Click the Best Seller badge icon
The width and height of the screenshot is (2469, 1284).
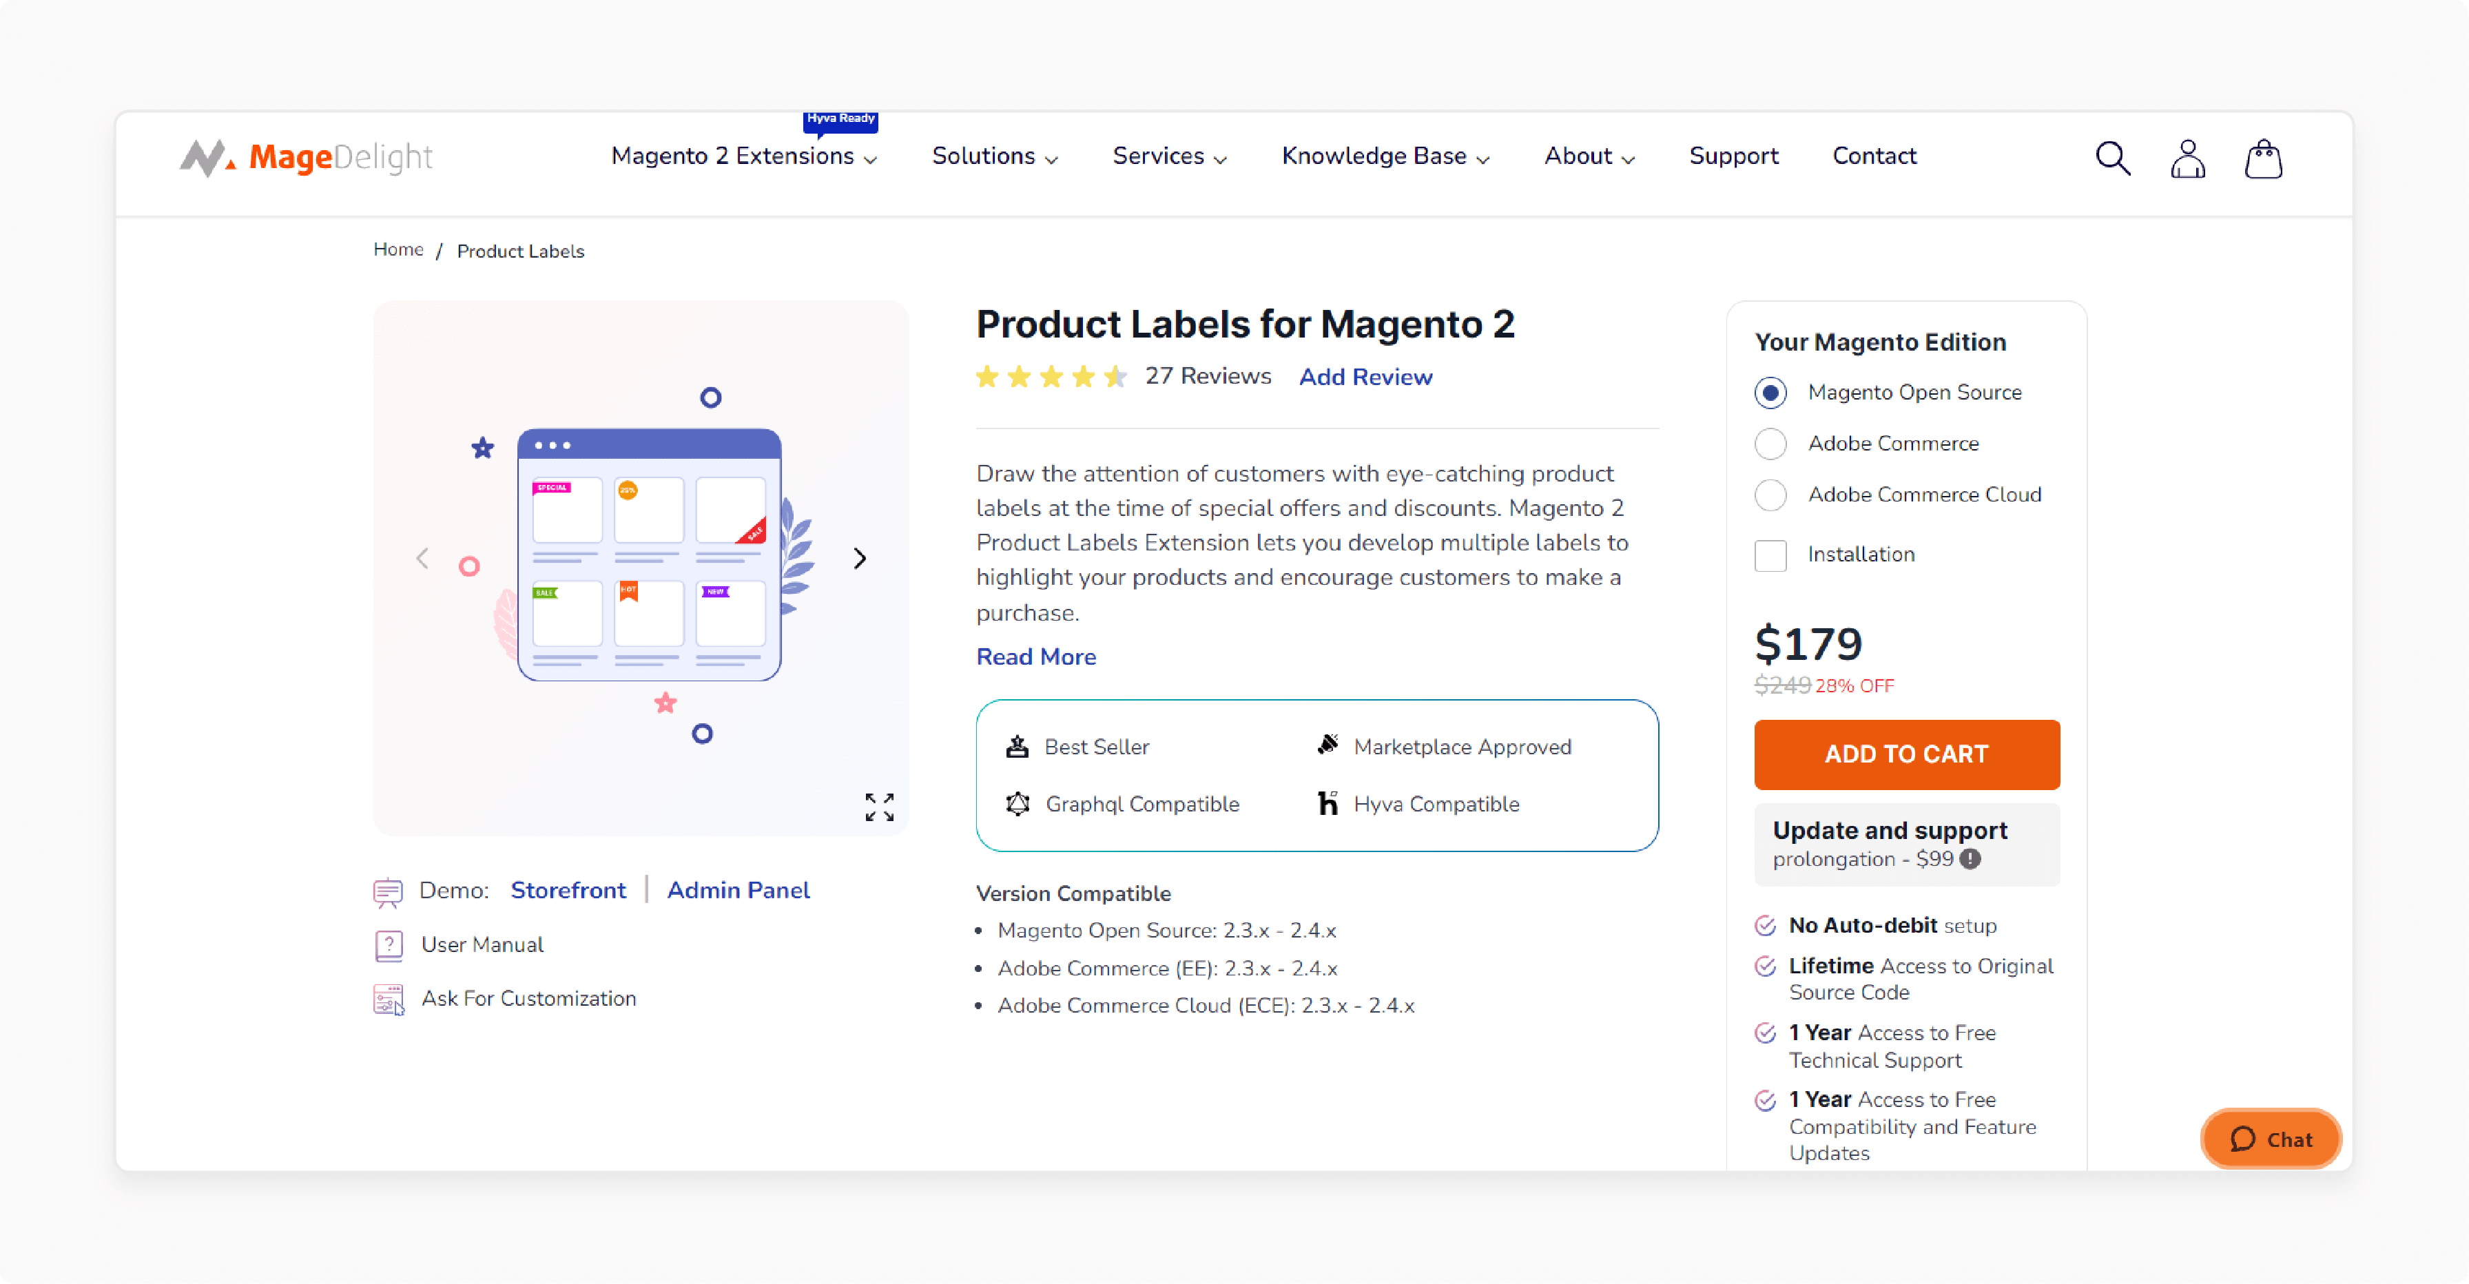click(x=1017, y=747)
